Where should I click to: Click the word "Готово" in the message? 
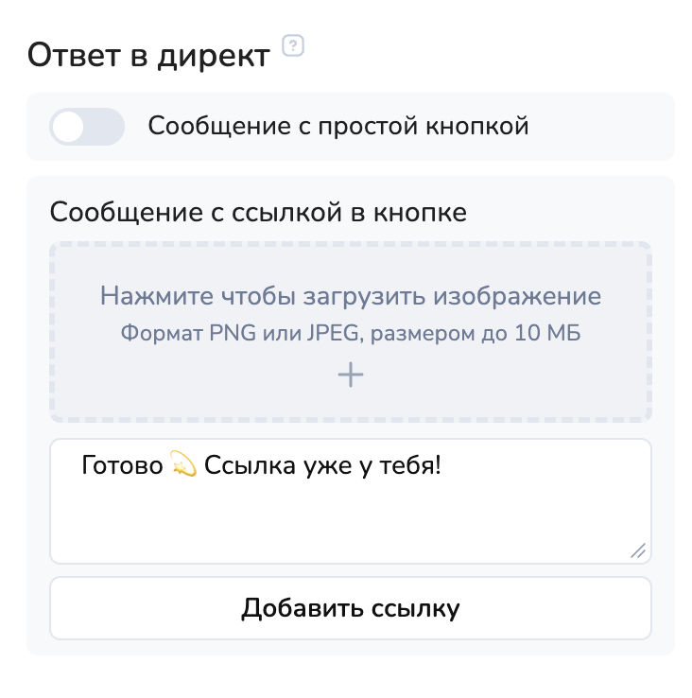122,465
